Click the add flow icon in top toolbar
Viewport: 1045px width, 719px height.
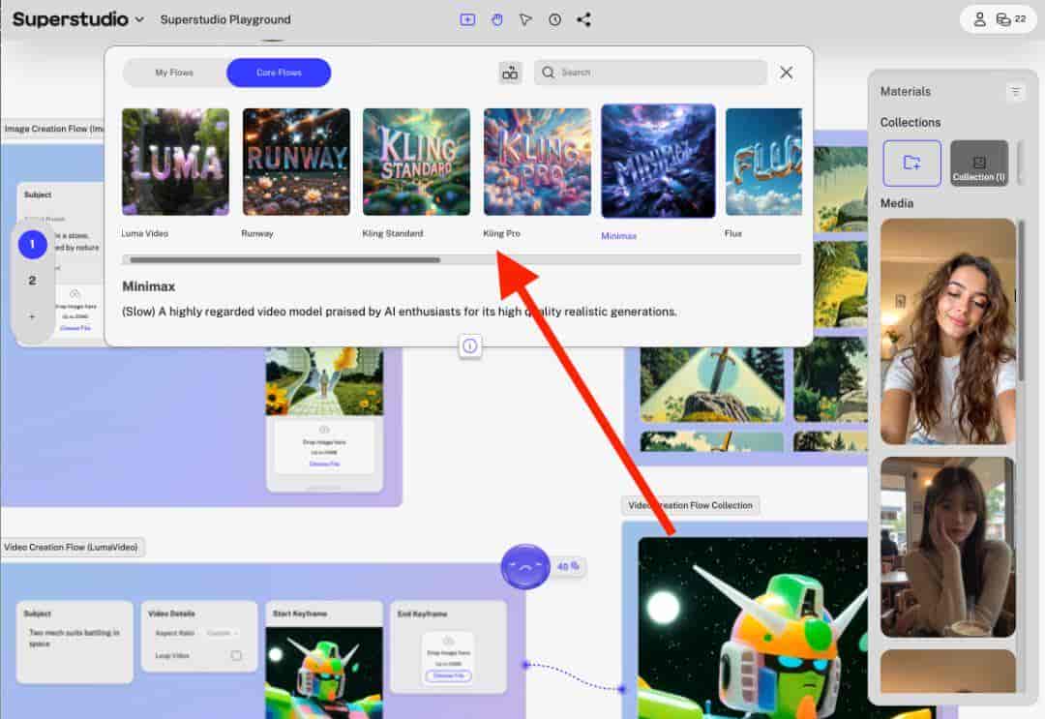(x=467, y=19)
